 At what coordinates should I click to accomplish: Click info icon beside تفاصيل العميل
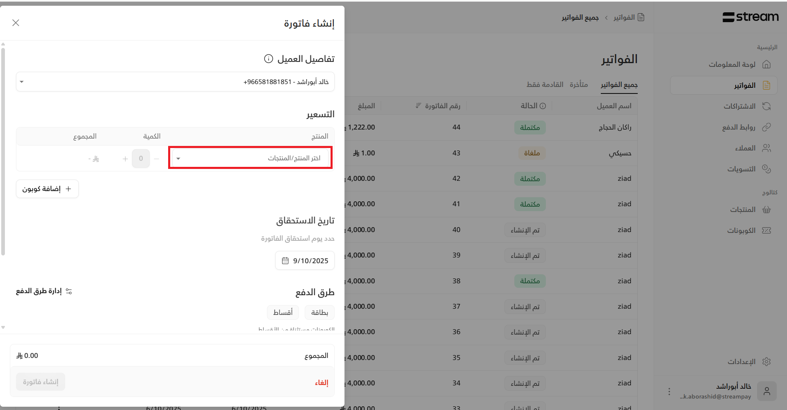pos(268,59)
